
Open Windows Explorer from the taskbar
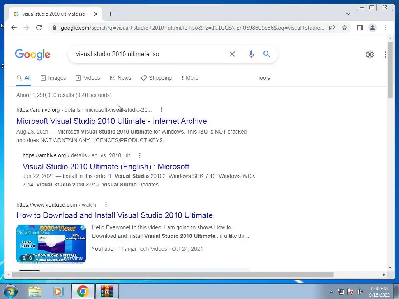click(35, 291)
